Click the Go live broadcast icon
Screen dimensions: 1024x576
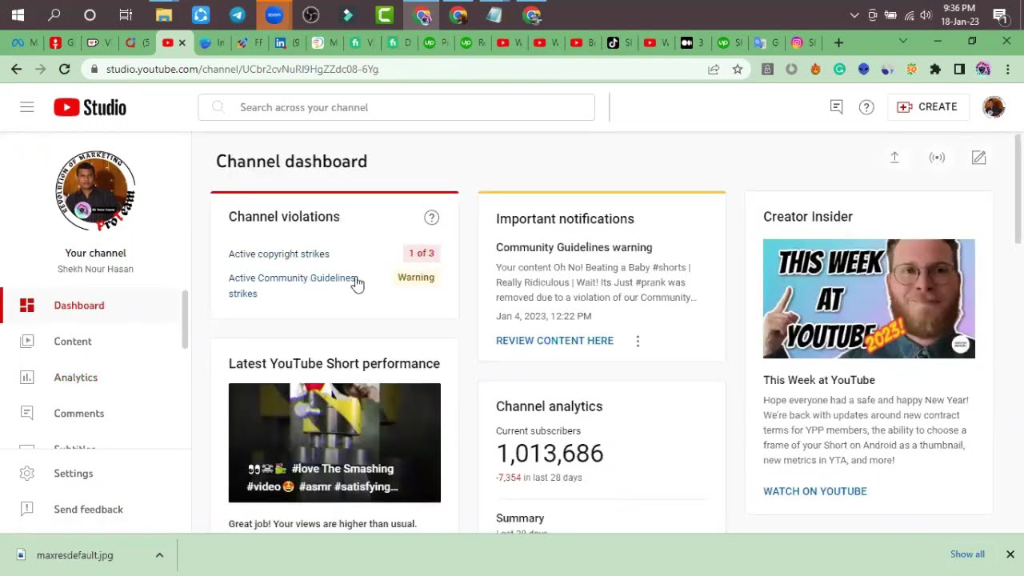point(937,158)
